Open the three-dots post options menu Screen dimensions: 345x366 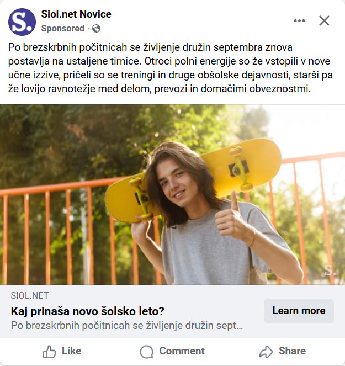click(x=299, y=21)
